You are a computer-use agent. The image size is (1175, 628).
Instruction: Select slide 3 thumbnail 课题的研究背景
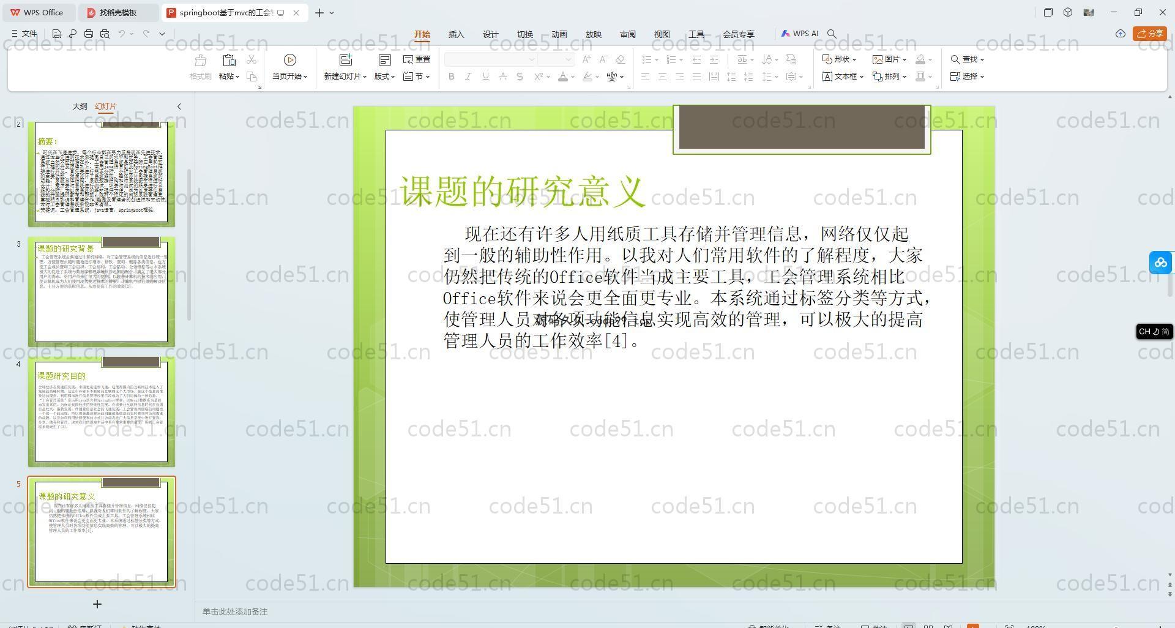(102, 291)
